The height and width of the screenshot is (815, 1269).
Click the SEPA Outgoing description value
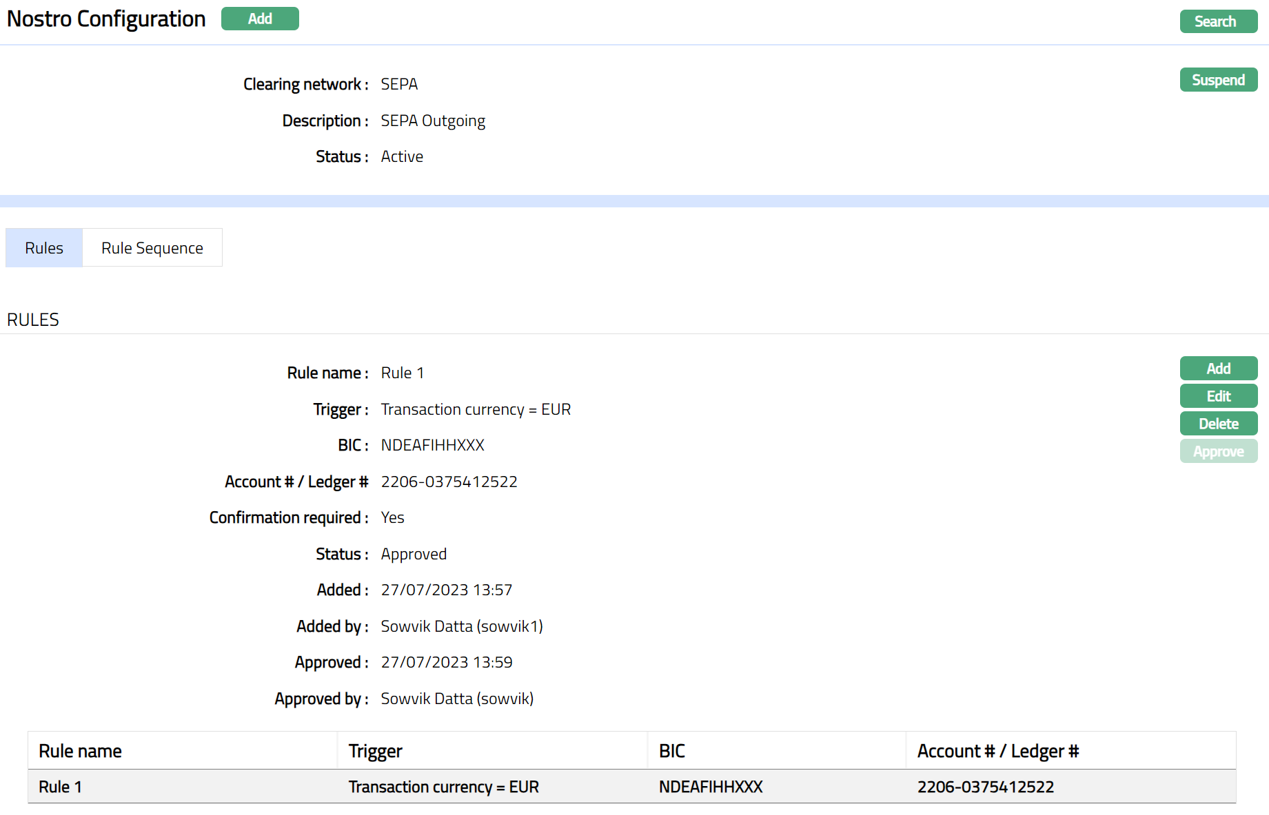(433, 121)
